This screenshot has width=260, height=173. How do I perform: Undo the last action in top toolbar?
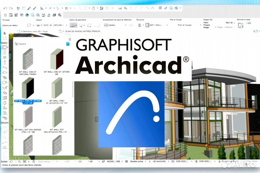[5, 8]
